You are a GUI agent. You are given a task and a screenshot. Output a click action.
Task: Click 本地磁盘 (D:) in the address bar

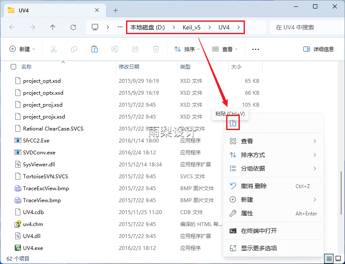[x=147, y=27]
